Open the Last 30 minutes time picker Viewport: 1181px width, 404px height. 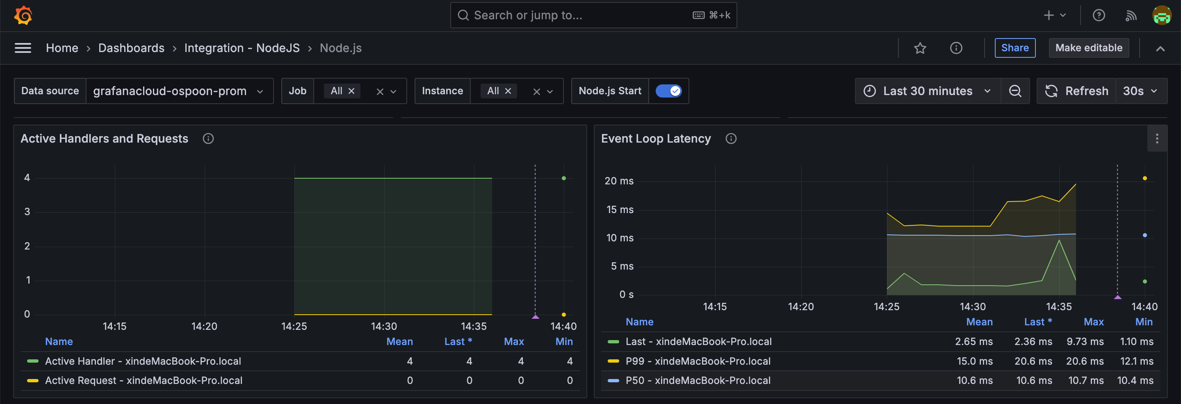[928, 91]
